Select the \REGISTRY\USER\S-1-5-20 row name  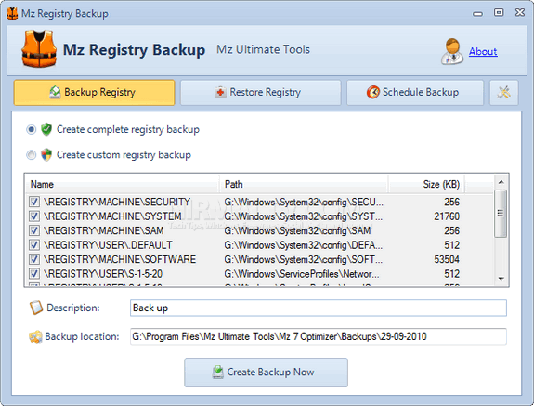pos(103,274)
